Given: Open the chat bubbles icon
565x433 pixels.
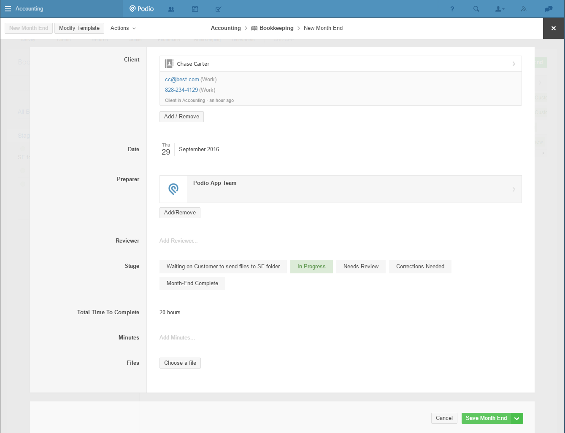Looking at the screenshot, I should pos(549,9).
